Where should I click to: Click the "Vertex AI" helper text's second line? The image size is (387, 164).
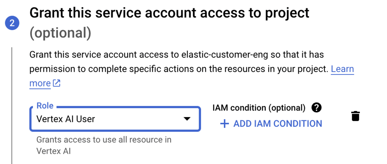pos(54,151)
